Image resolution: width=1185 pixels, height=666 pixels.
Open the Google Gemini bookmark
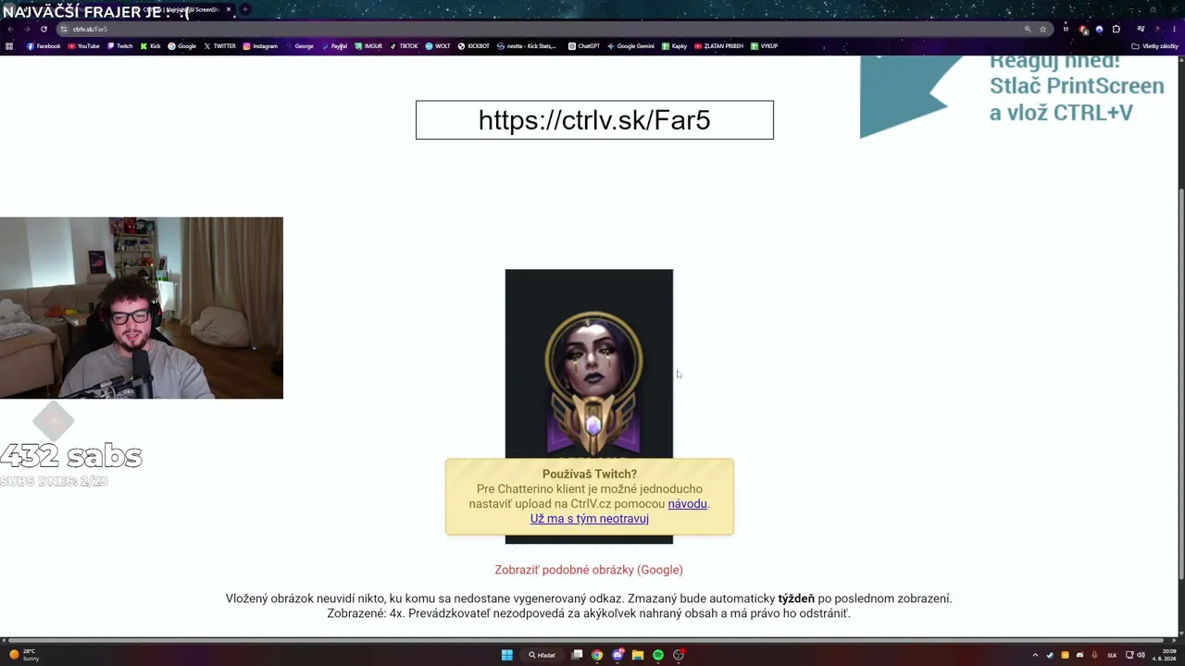point(630,46)
